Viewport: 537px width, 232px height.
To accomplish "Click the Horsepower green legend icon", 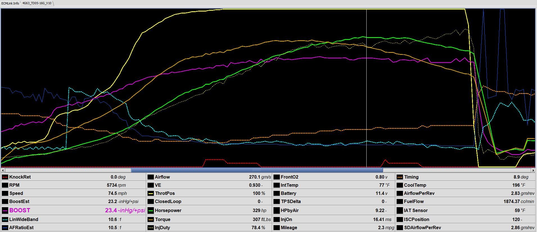I will [150, 210].
